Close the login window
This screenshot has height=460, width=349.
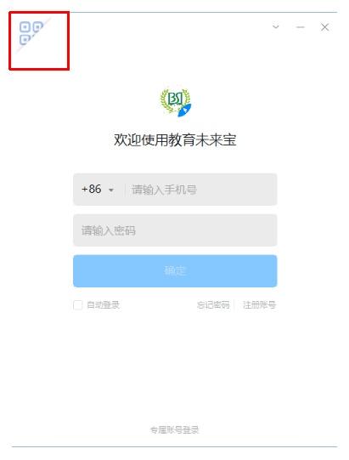[324, 27]
